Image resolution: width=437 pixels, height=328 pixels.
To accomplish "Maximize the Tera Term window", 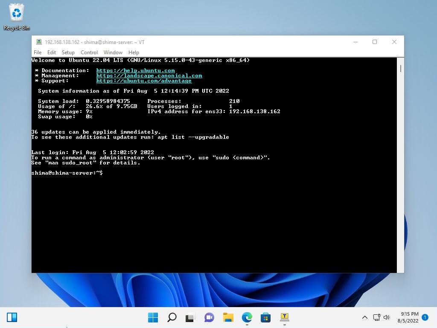I will (375, 42).
